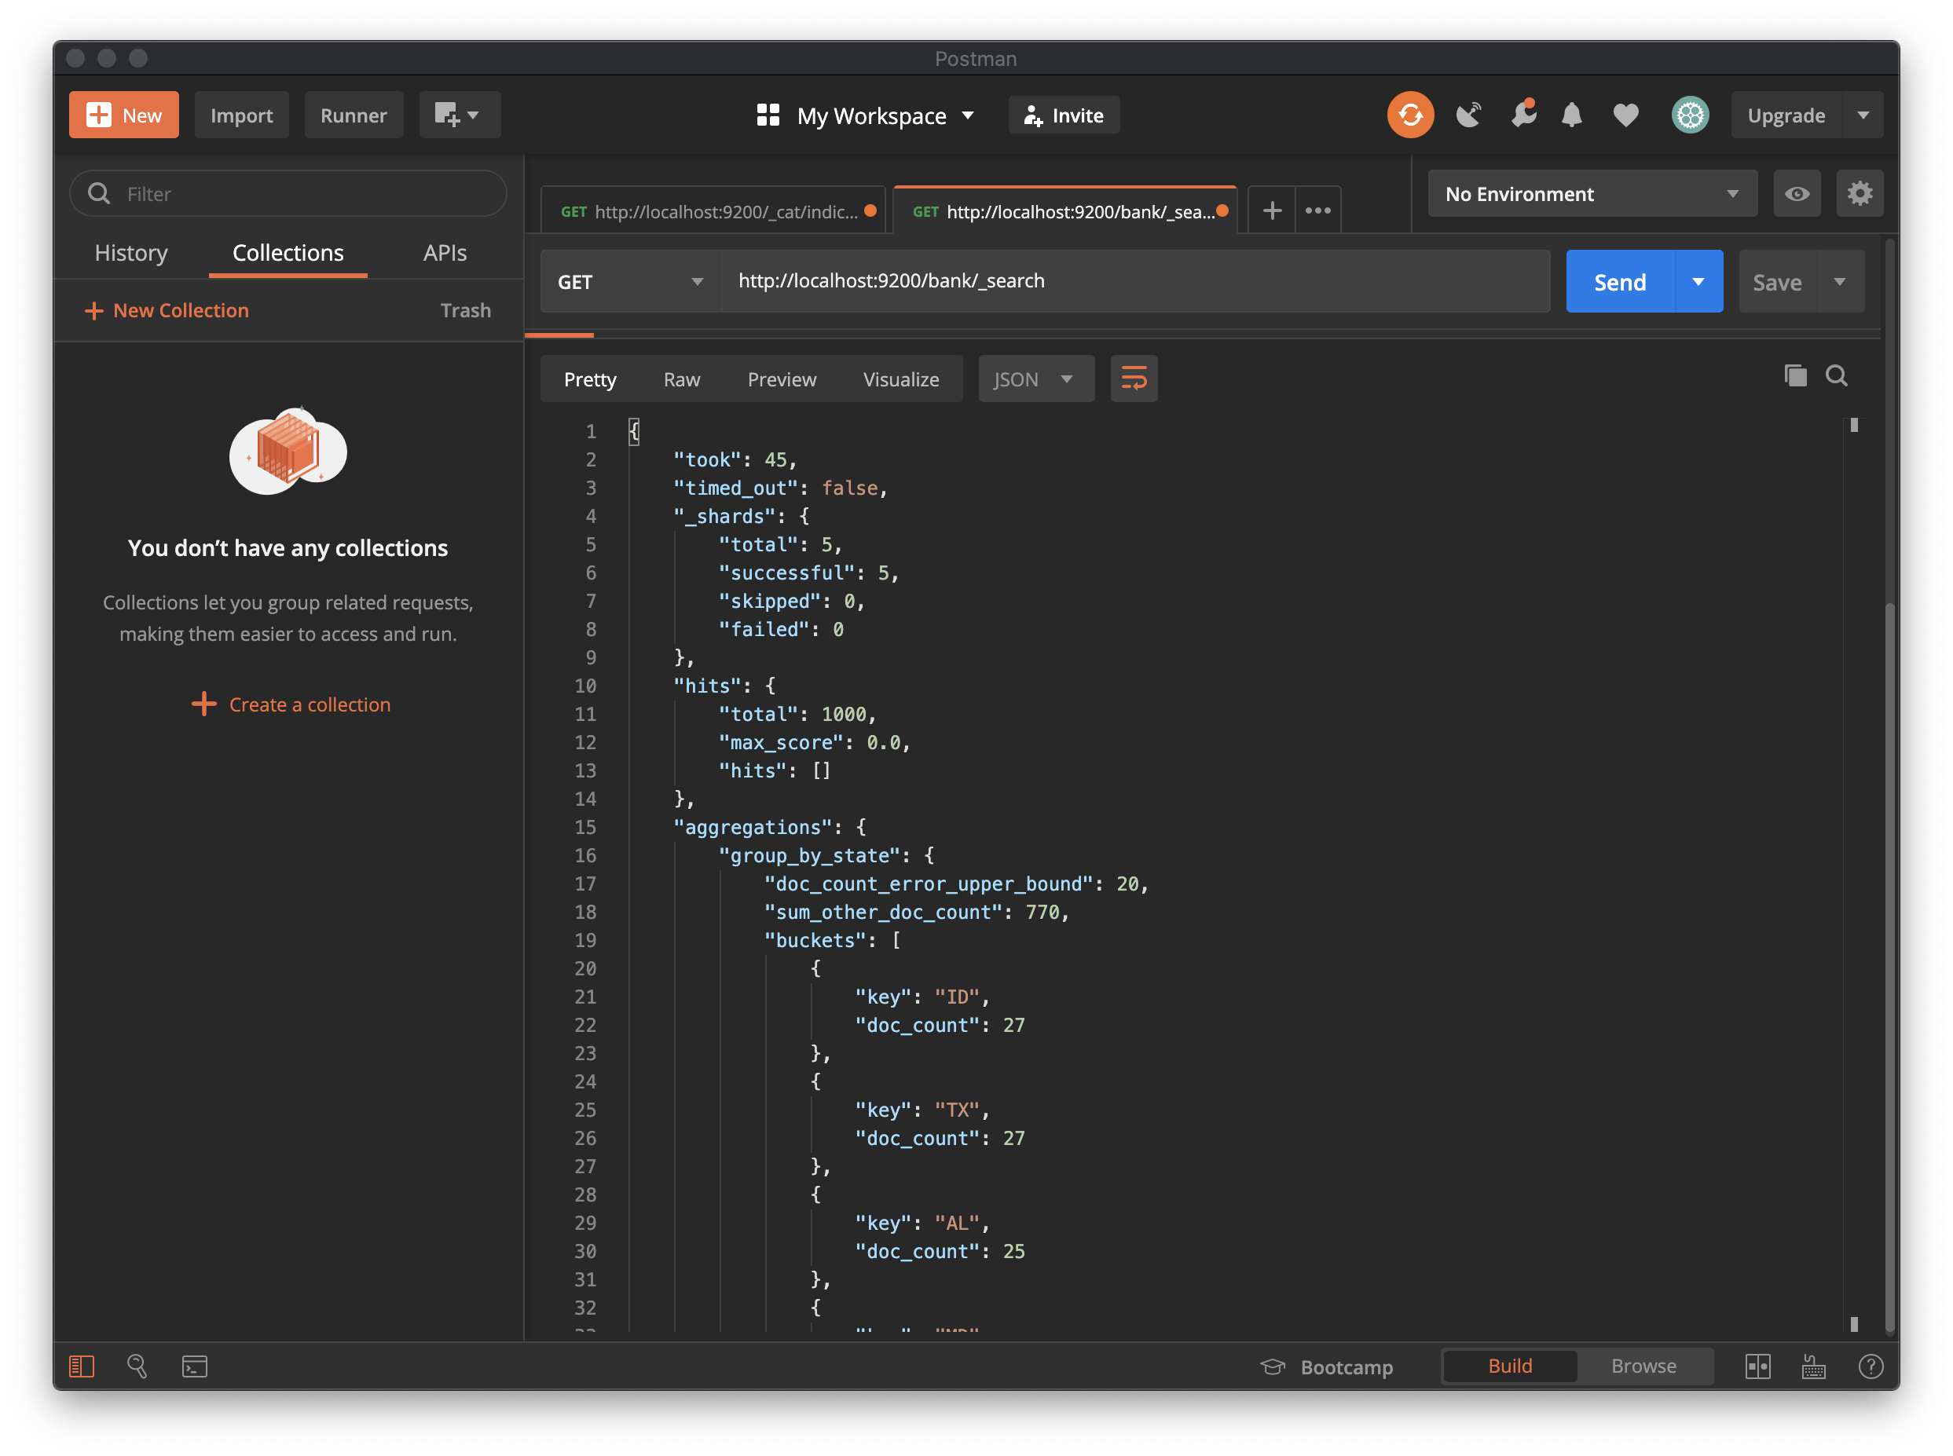Open the satellite interceptor icon
This screenshot has height=1456, width=1953.
(1468, 115)
